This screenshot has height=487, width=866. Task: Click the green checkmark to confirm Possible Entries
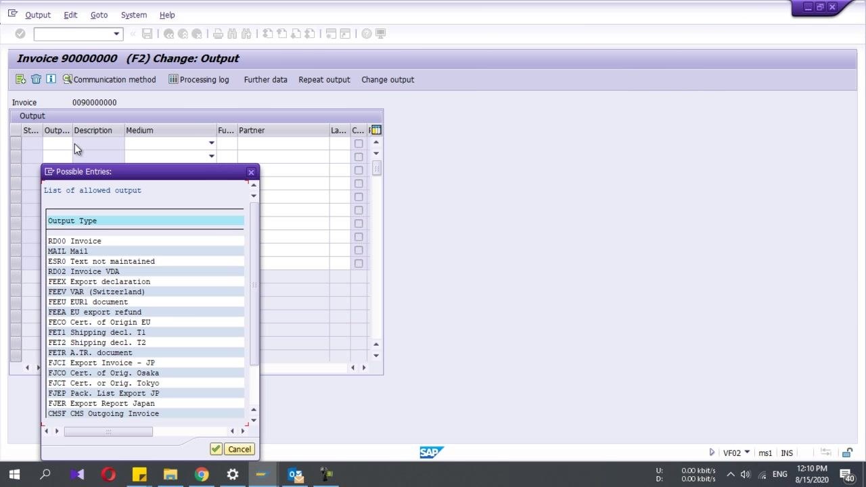point(216,449)
